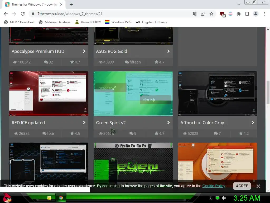Click the 3:25 AM taskbar clock

point(247,198)
